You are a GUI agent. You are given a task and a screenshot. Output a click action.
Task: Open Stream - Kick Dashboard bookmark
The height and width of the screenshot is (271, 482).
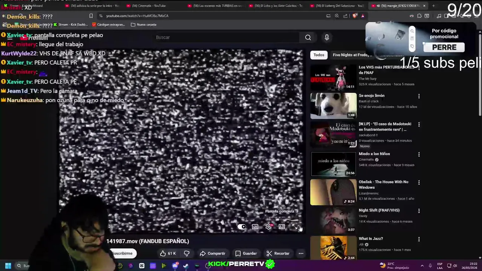[70, 24]
